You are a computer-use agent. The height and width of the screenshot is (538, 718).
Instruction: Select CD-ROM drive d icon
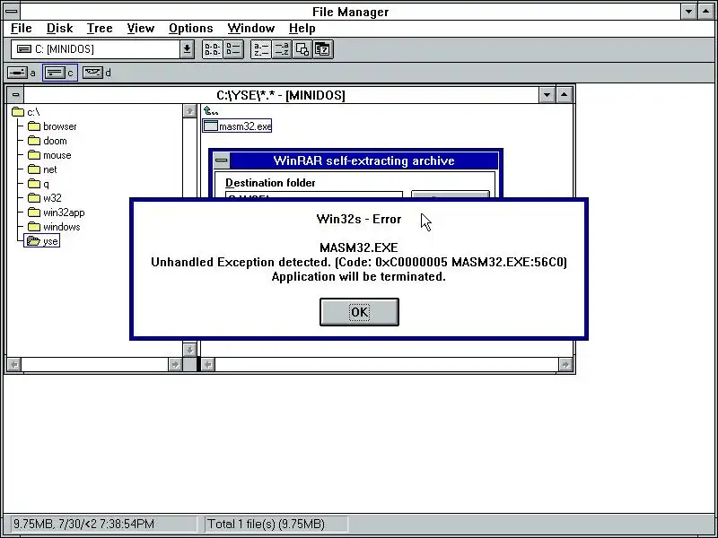point(92,73)
